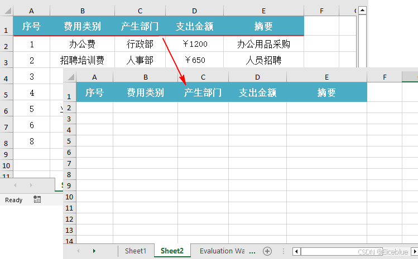The image size is (418, 259).
Task: Click the 办公用品采购 cell
Action: pos(263,44)
